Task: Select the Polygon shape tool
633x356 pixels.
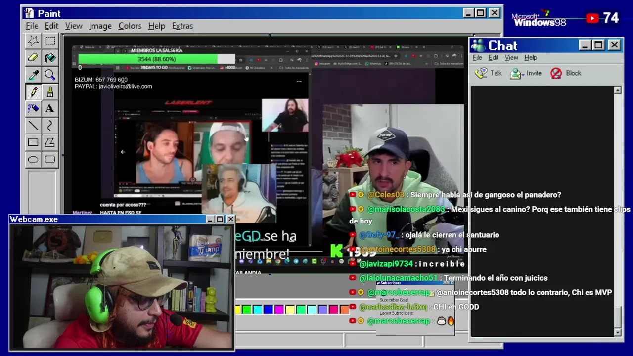Action: 50,143
